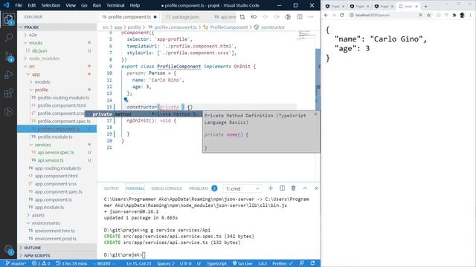
Task: Open browser extensions puzzle icon
Action: click(x=454, y=15)
